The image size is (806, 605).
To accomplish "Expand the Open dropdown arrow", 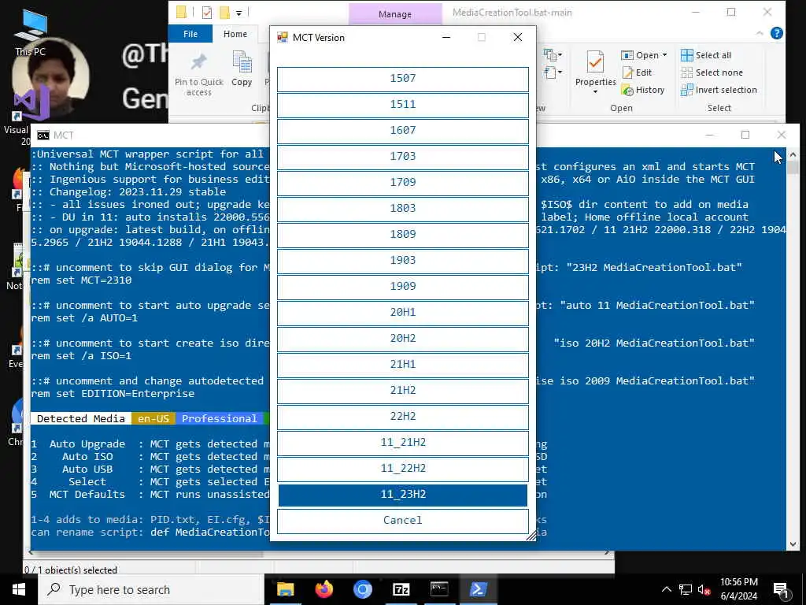I will click(x=664, y=55).
